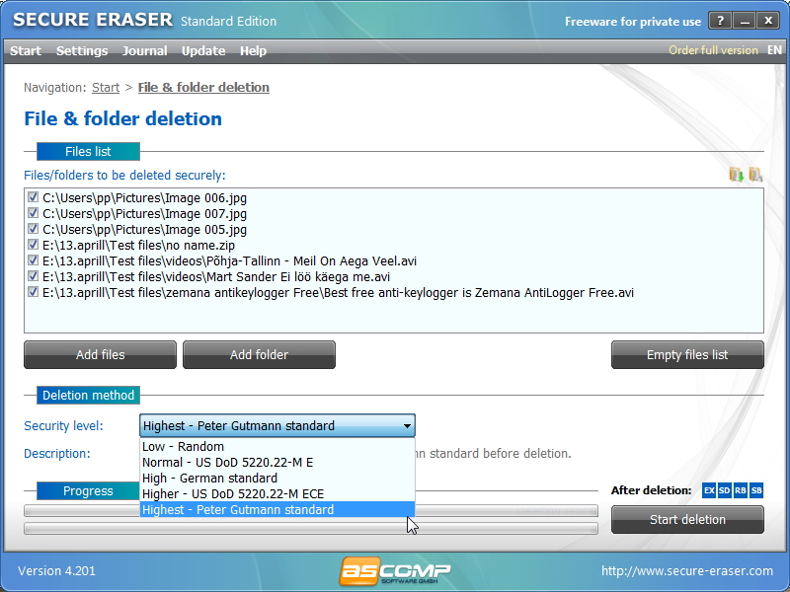Uncheck the Zemana AntiLogger Free.avi checkbox
Viewport: 790px width, 592px height.
click(33, 292)
